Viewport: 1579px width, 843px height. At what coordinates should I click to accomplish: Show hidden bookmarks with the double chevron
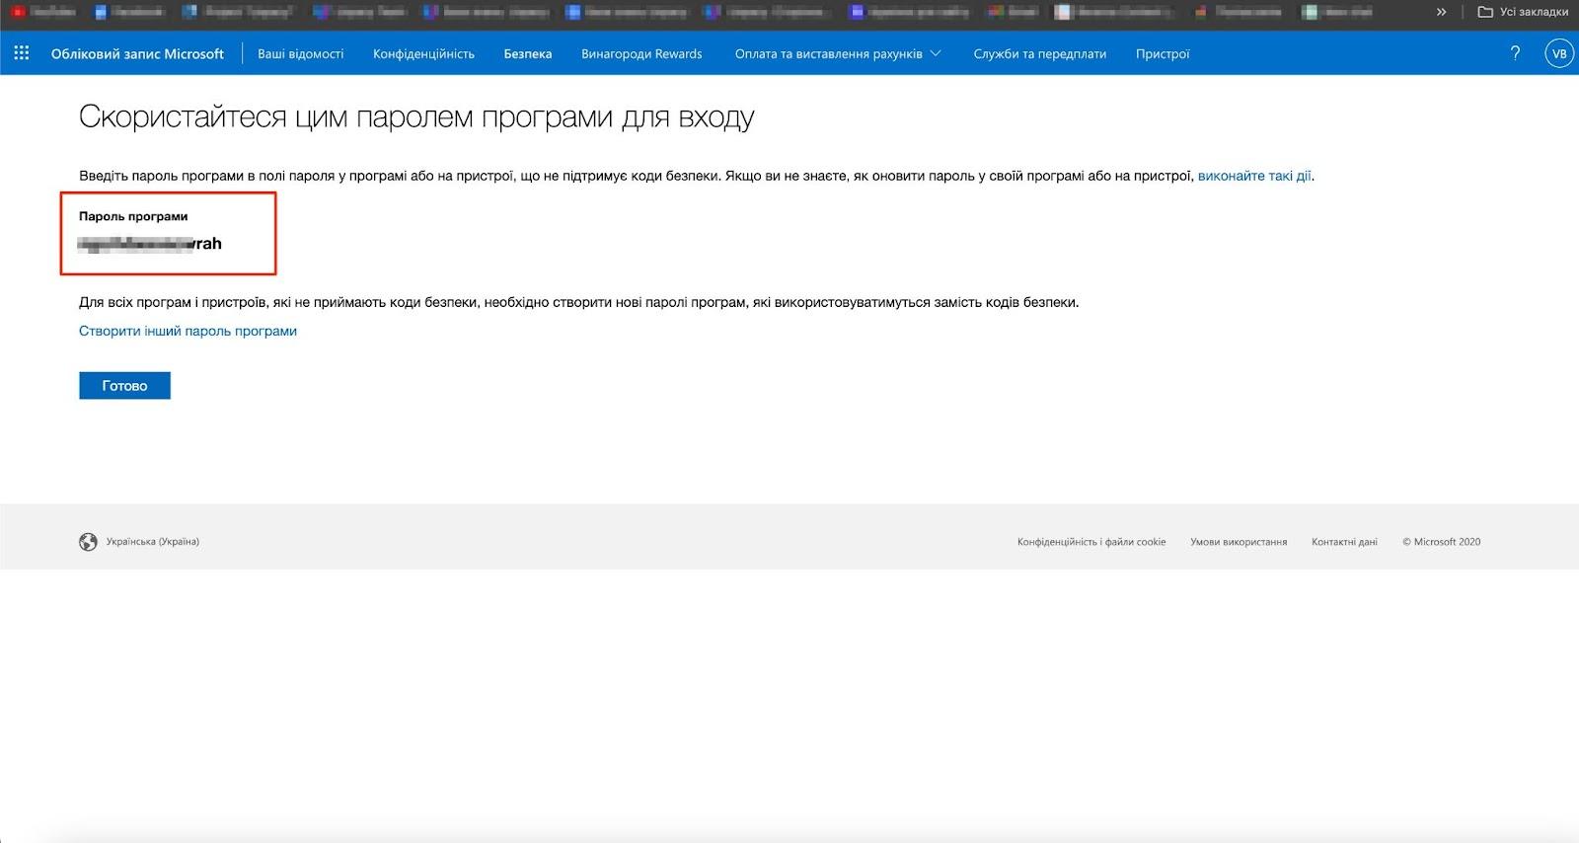coord(1442,12)
